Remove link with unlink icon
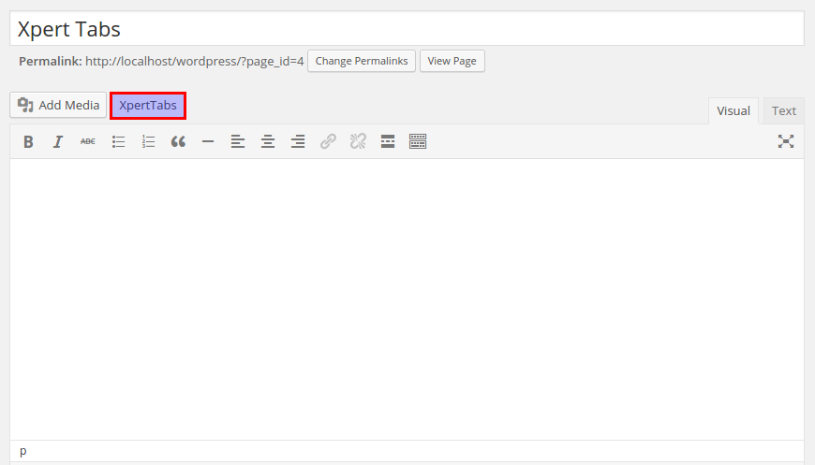Viewport: 815px width, 465px height. [x=358, y=141]
